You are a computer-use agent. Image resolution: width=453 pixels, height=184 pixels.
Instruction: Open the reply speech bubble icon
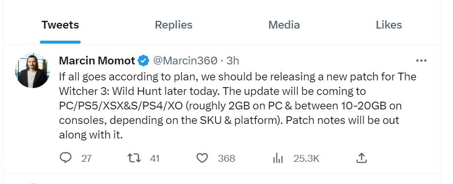click(65, 157)
